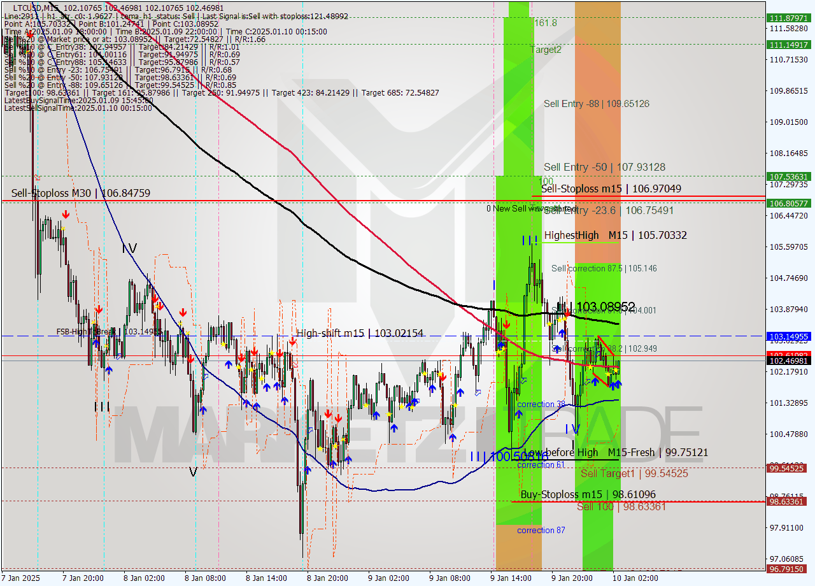
Task: Click the 'correction 87' label
Action: click(x=541, y=530)
